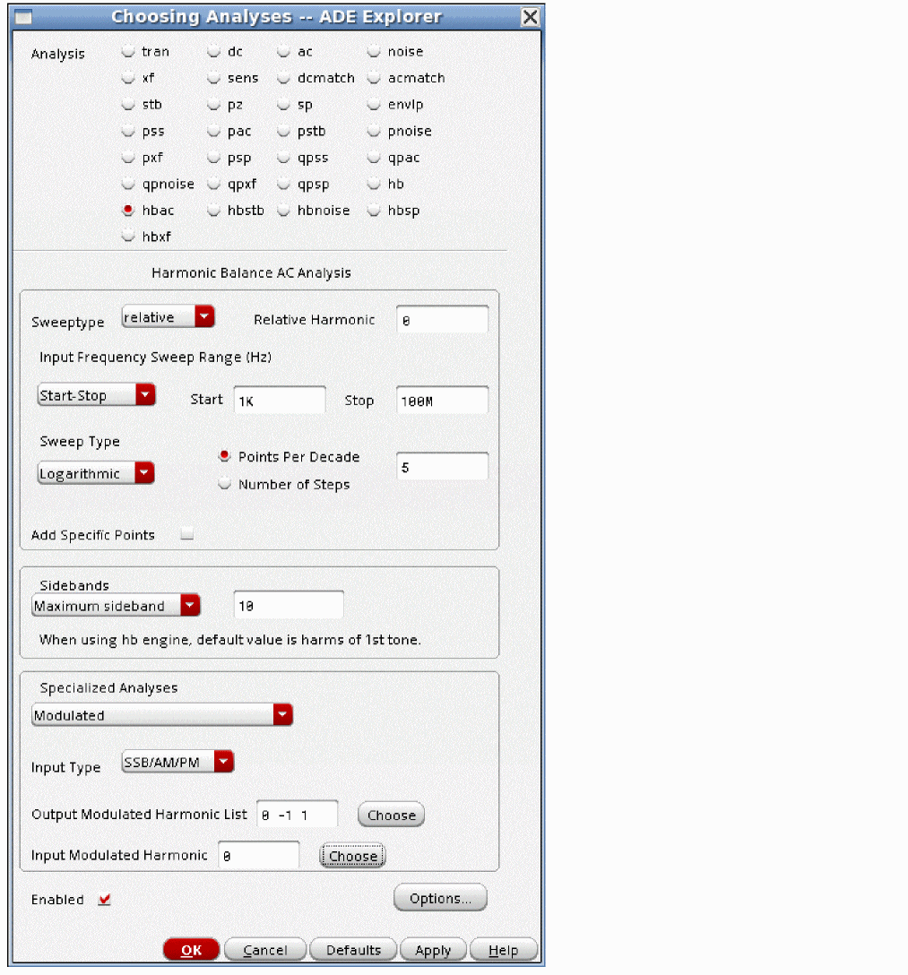
Task: Select the tran analysis radio button
Action: pyautogui.click(x=128, y=52)
